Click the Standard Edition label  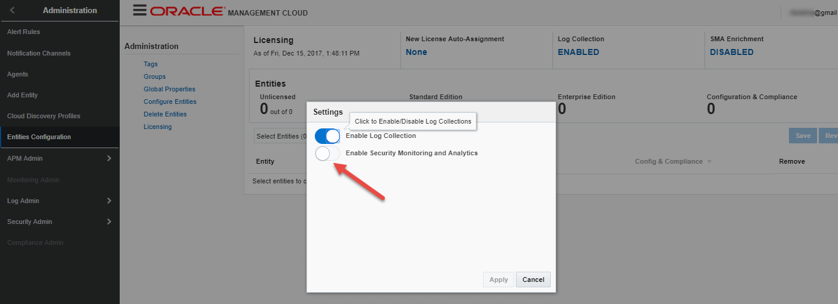click(436, 97)
